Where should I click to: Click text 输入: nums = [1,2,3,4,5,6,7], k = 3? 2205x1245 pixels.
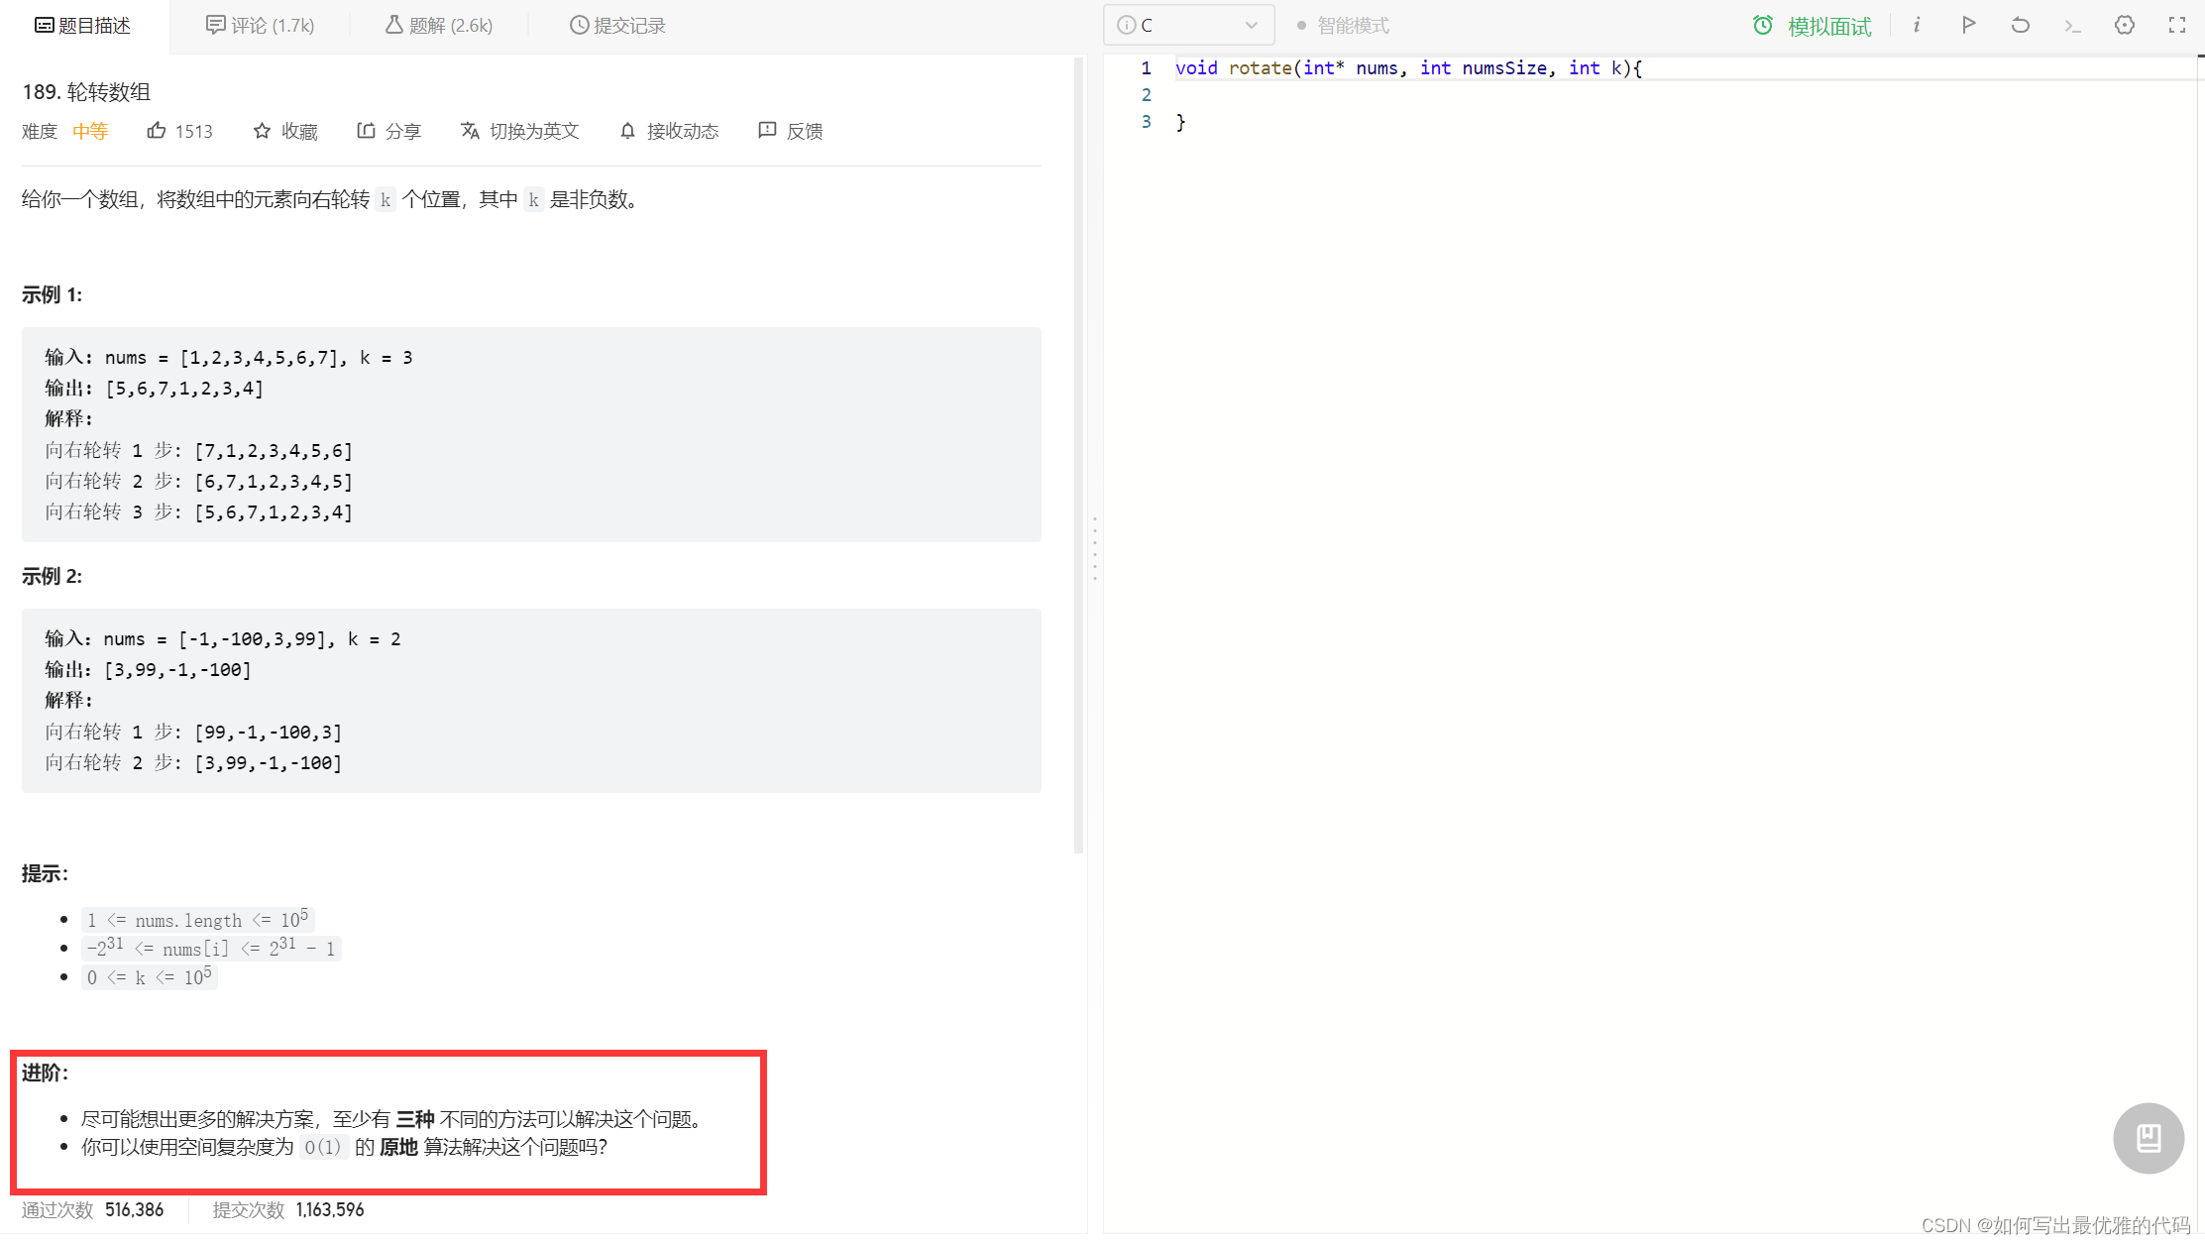(229, 358)
